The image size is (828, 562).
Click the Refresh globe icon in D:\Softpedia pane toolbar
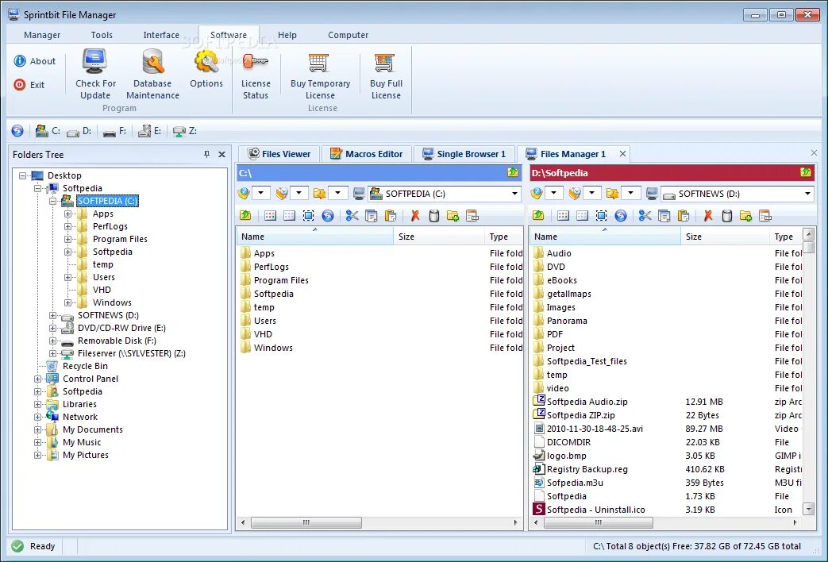coord(621,215)
